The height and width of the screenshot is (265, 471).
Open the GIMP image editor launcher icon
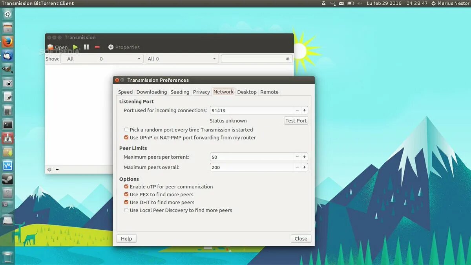click(8, 69)
